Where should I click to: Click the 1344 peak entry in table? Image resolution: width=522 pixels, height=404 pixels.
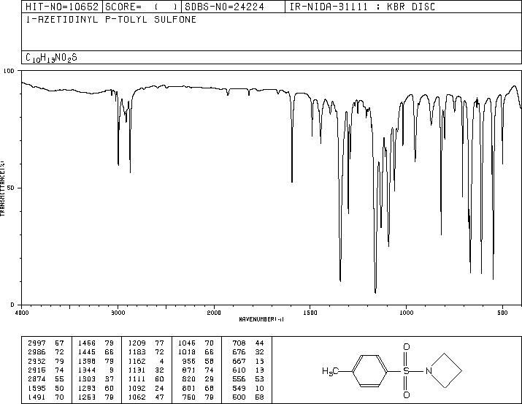click(96, 370)
